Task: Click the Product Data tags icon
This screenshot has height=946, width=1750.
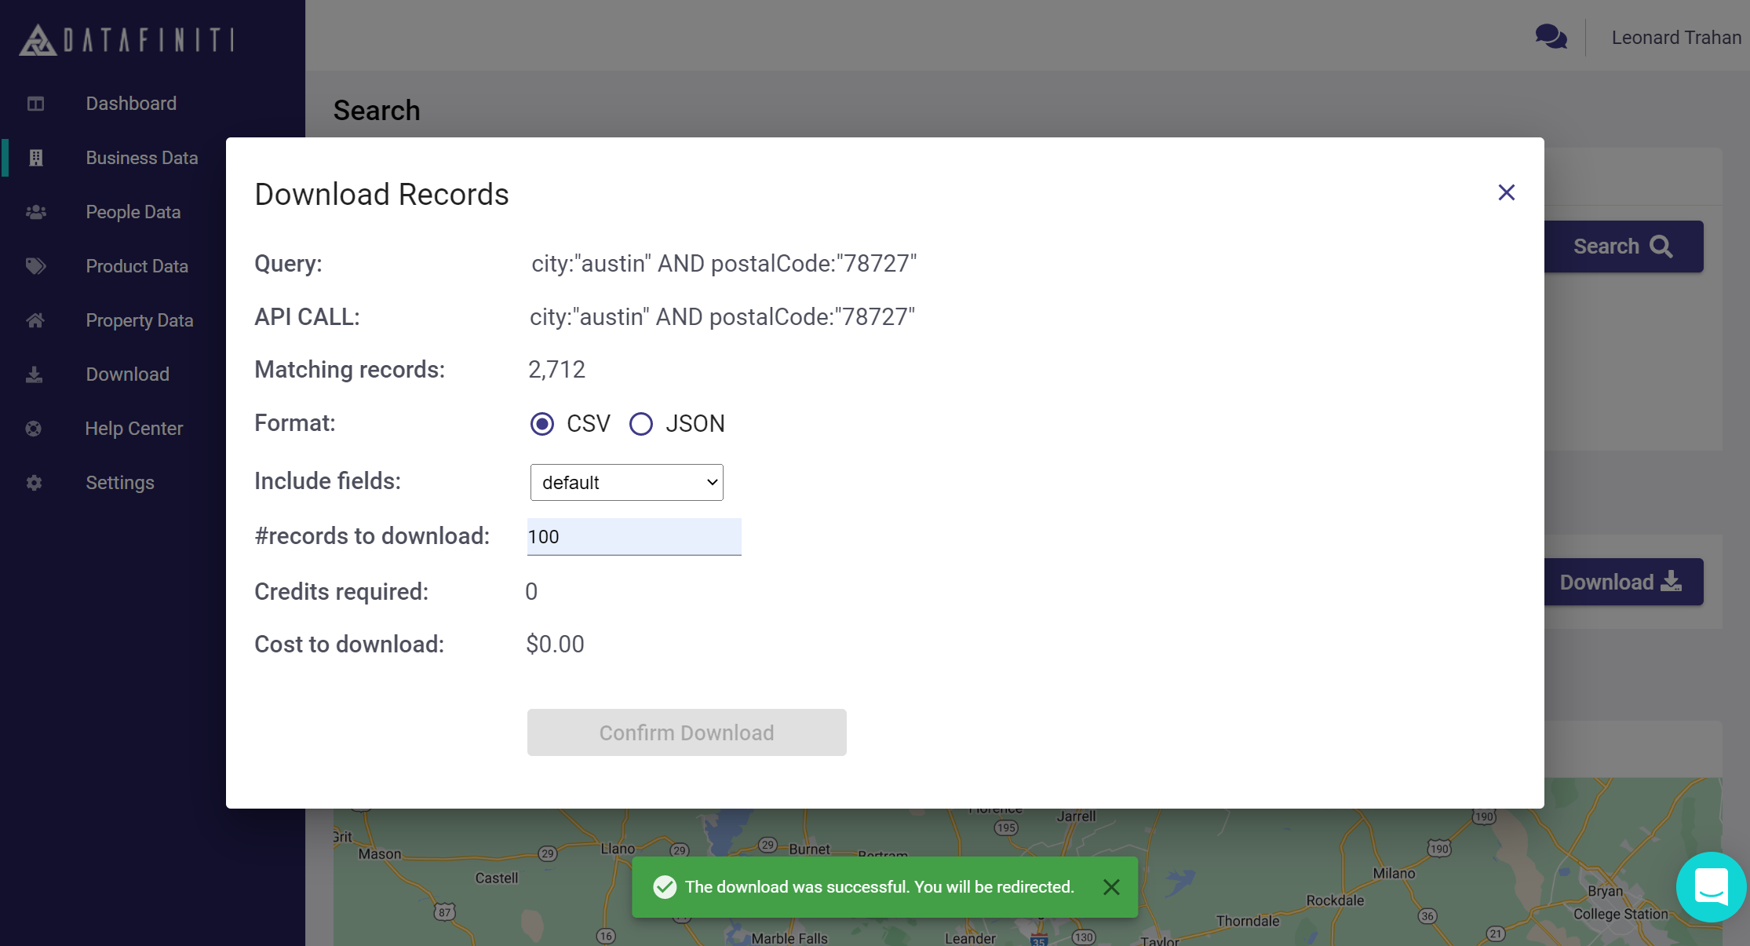Action: [35, 266]
